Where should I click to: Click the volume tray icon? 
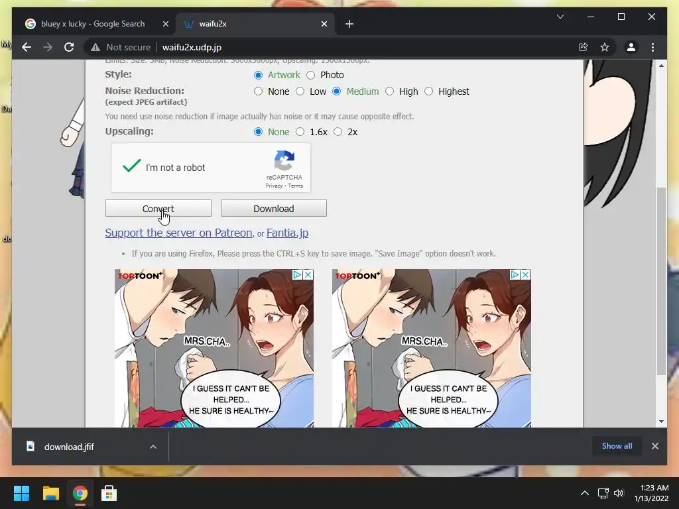click(619, 493)
